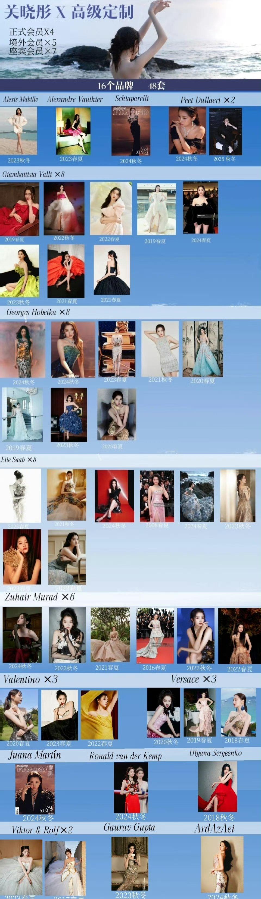Open the Giambattista Valli orange-red gown photo

tap(66, 271)
